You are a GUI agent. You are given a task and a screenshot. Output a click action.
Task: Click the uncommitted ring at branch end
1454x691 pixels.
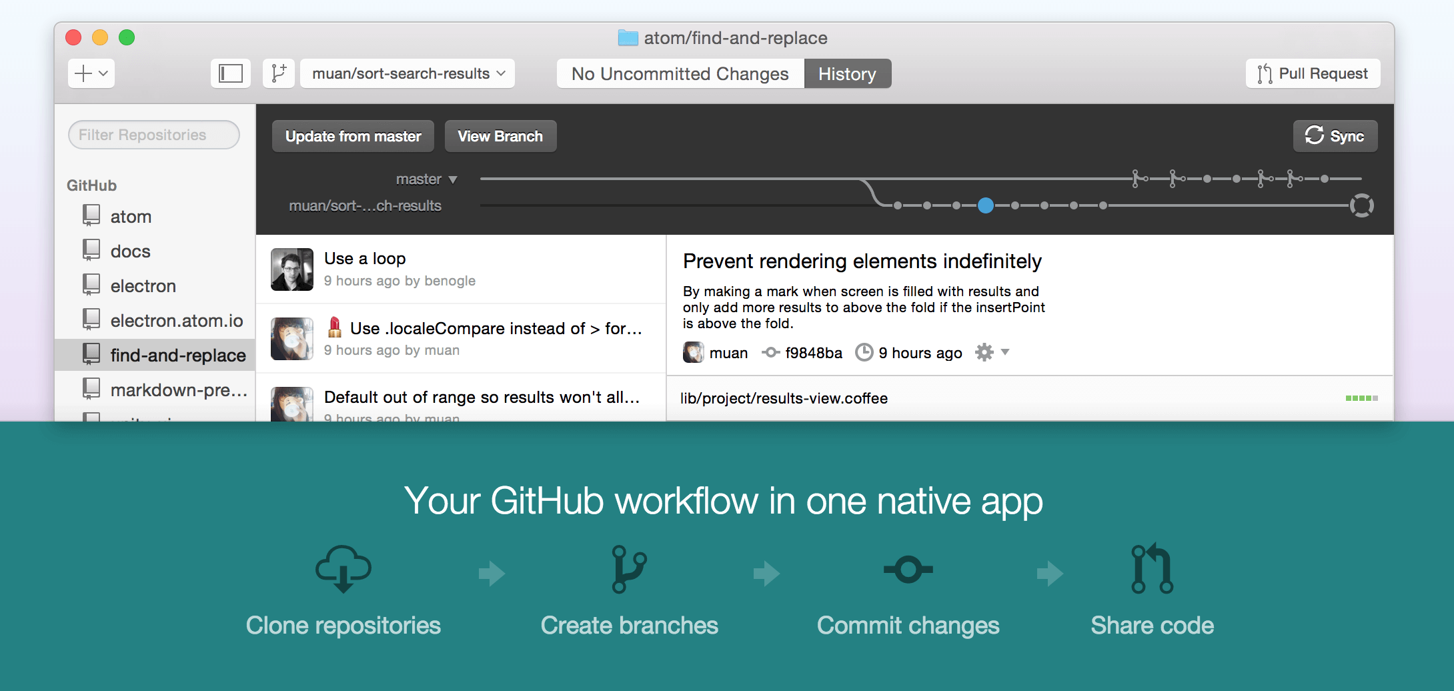1362,205
